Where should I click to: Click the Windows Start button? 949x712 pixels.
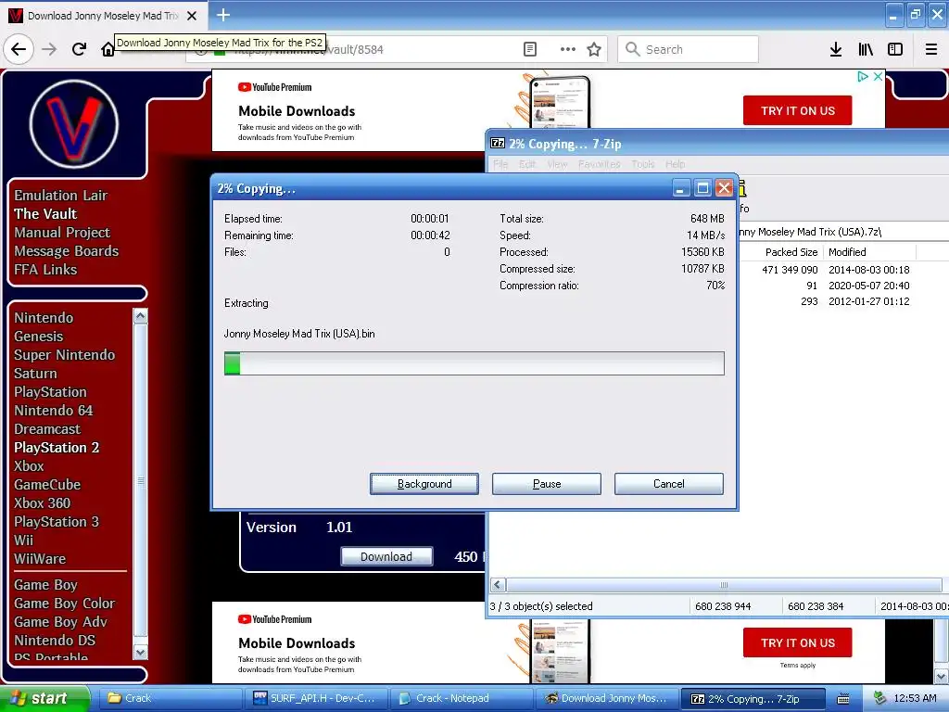pyautogui.click(x=44, y=699)
